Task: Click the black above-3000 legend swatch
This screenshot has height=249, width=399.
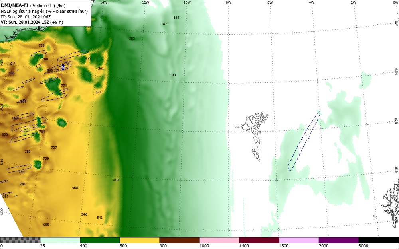Action: coord(379,240)
